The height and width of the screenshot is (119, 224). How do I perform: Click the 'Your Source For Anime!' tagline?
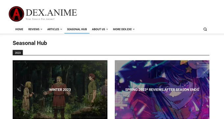click(40, 19)
